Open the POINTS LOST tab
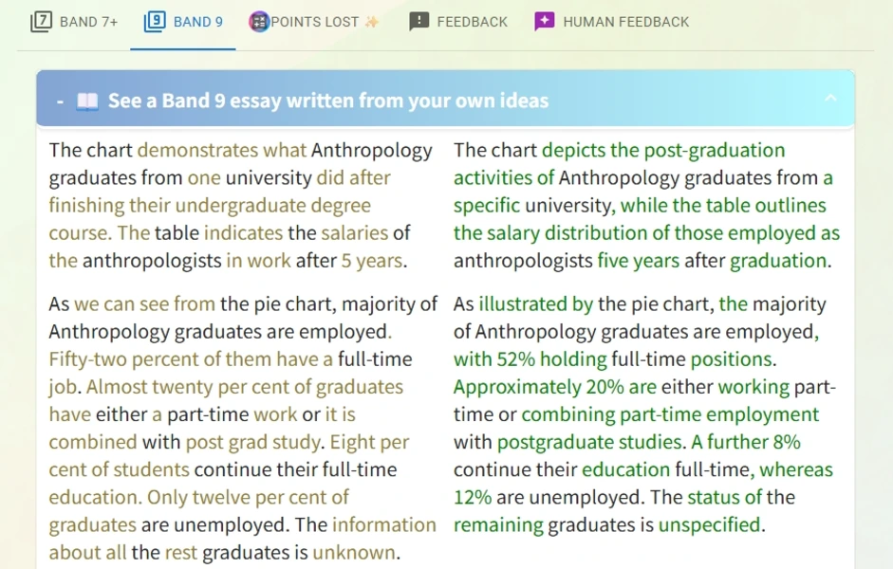The image size is (893, 569). (x=313, y=21)
